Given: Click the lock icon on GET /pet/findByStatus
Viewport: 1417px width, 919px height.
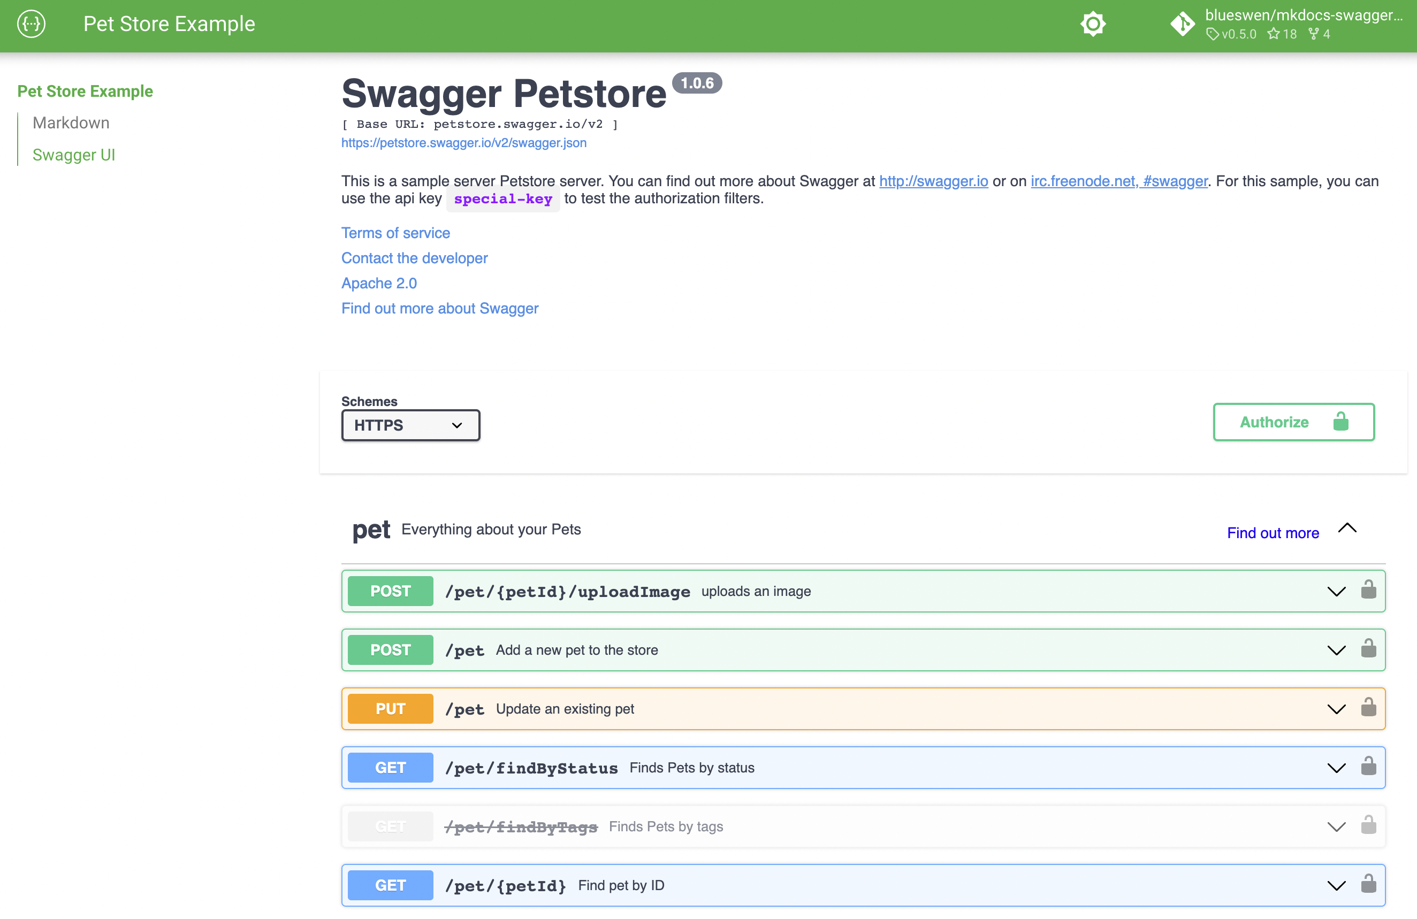Looking at the screenshot, I should (x=1369, y=767).
